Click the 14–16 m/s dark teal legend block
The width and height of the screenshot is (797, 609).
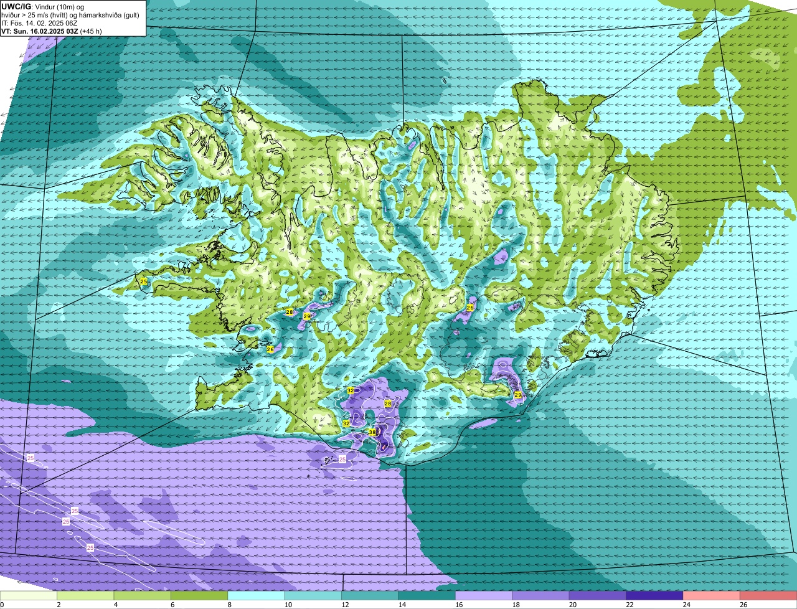(x=427, y=596)
